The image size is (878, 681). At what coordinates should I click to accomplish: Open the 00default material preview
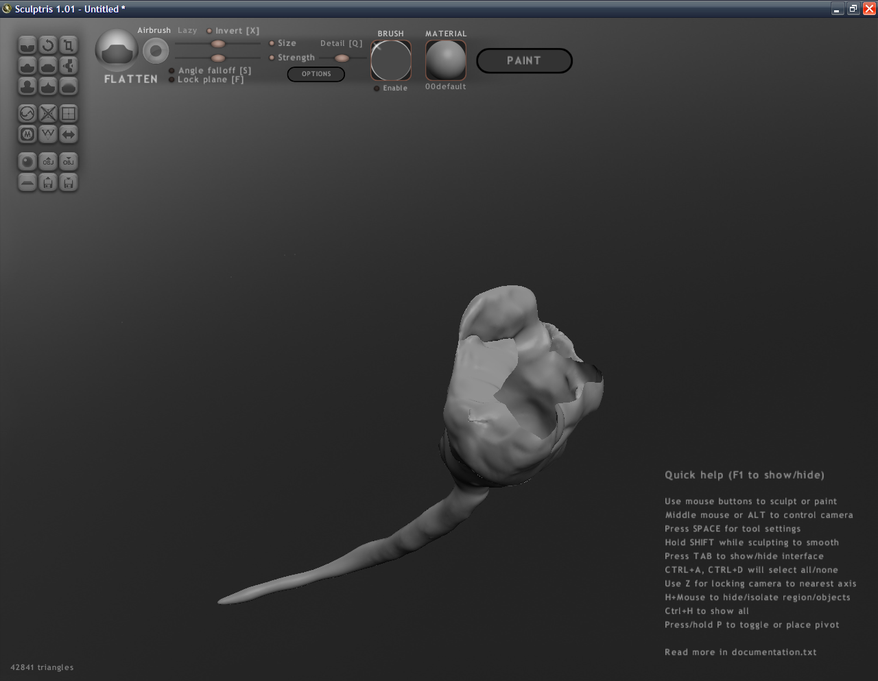tap(446, 60)
